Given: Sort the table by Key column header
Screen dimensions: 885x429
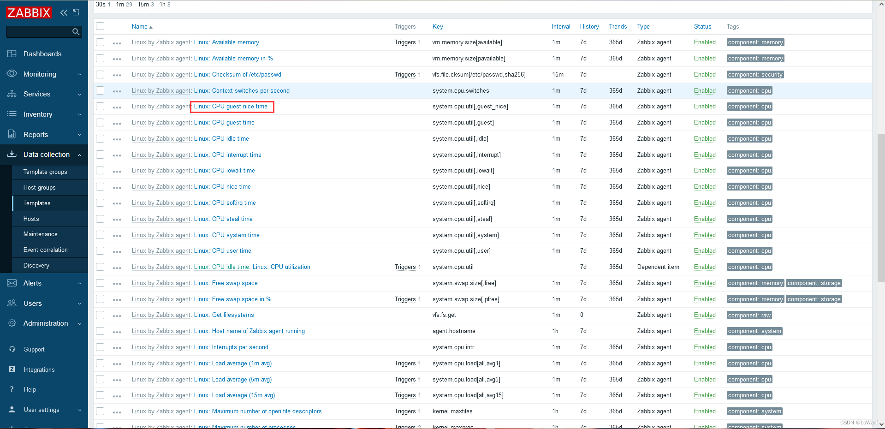Looking at the screenshot, I should coord(438,26).
